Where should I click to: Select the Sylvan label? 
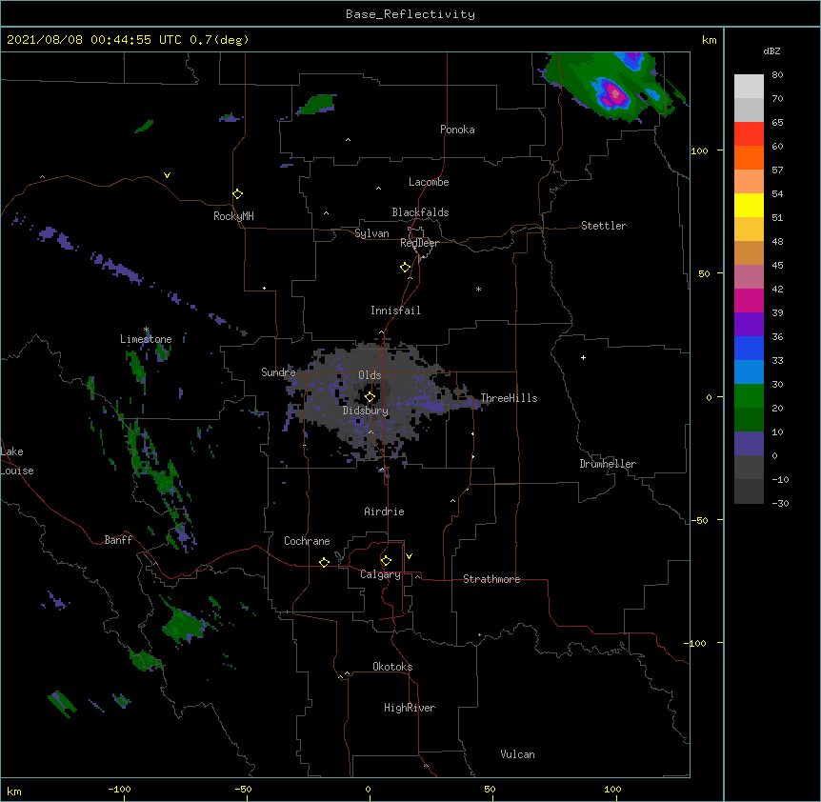coord(371,233)
